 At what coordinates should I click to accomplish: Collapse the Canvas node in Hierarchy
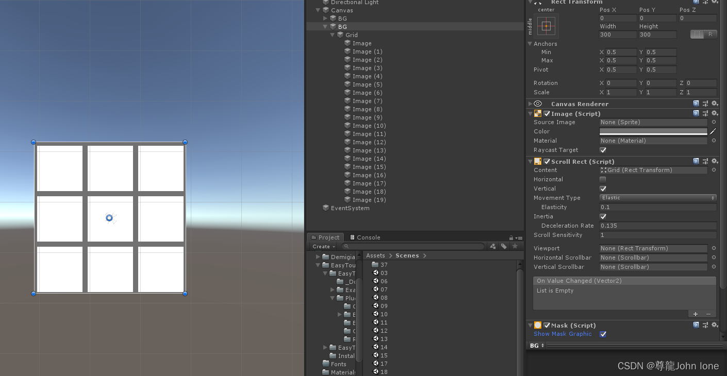tap(318, 10)
